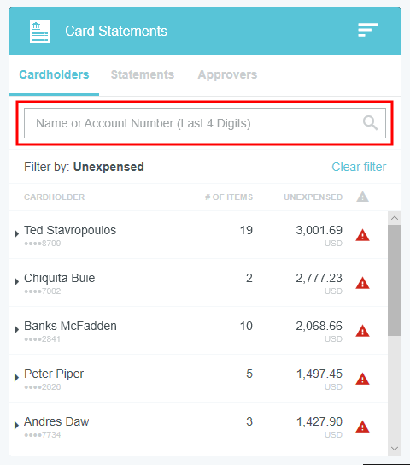This screenshot has width=410, height=465.
Task: Click Chiquita Buie's red warning icon
Action: click(362, 283)
